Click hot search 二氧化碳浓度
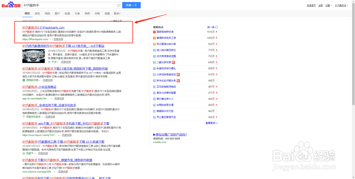Image resolution: width=355 pixels, height=179 pixels. 164,62
